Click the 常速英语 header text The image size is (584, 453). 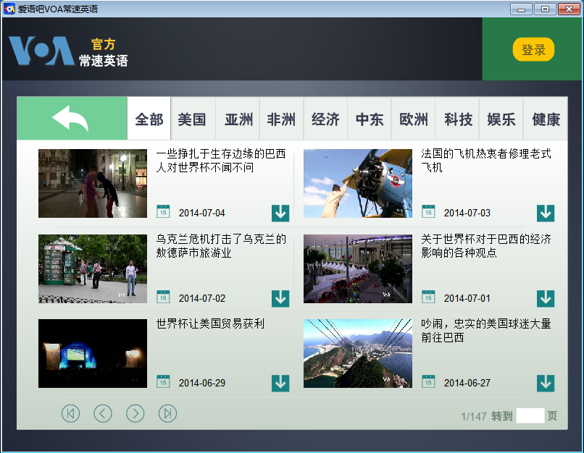103,61
